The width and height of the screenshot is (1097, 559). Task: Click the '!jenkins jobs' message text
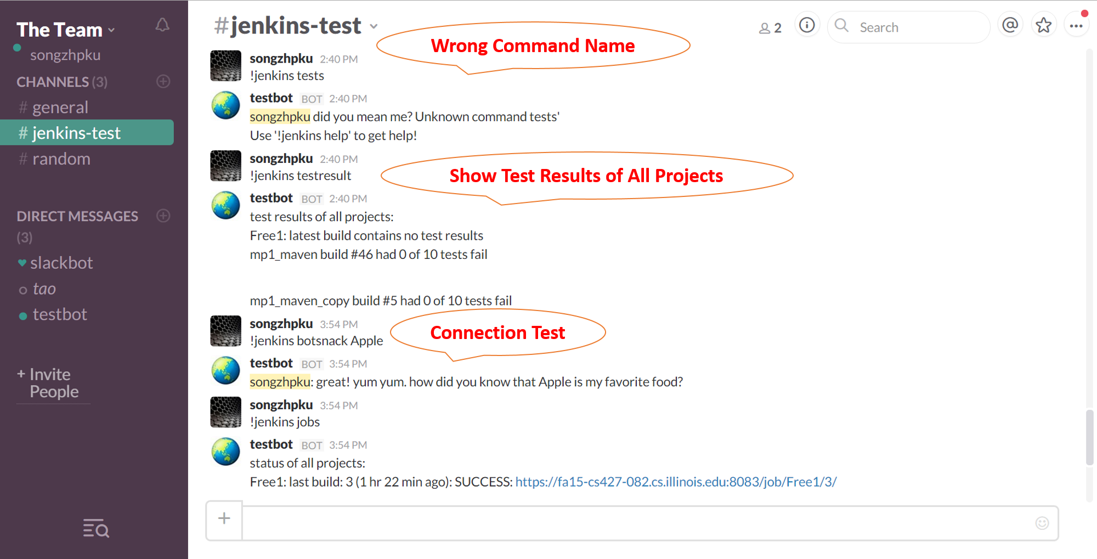(x=285, y=422)
